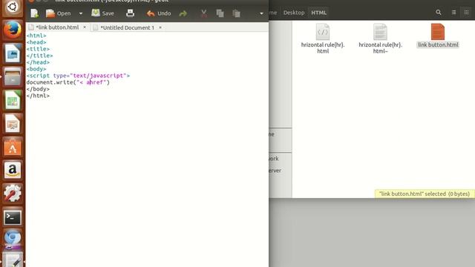This screenshot has height=267, width=475.
Task: Open LibreOffice Writer from launcher
Action: (13, 53)
